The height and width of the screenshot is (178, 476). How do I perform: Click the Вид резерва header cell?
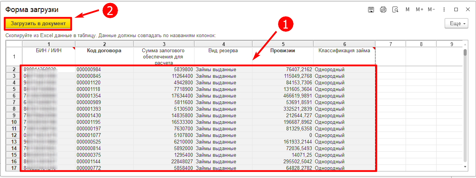(223, 56)
